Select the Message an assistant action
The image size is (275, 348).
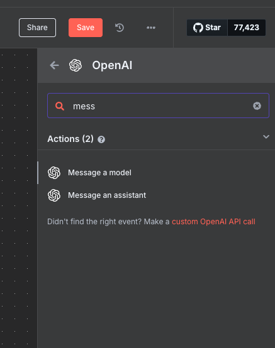[156, 195]
